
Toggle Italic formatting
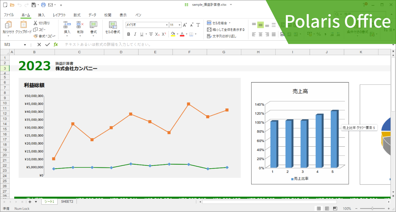(135, 34)
